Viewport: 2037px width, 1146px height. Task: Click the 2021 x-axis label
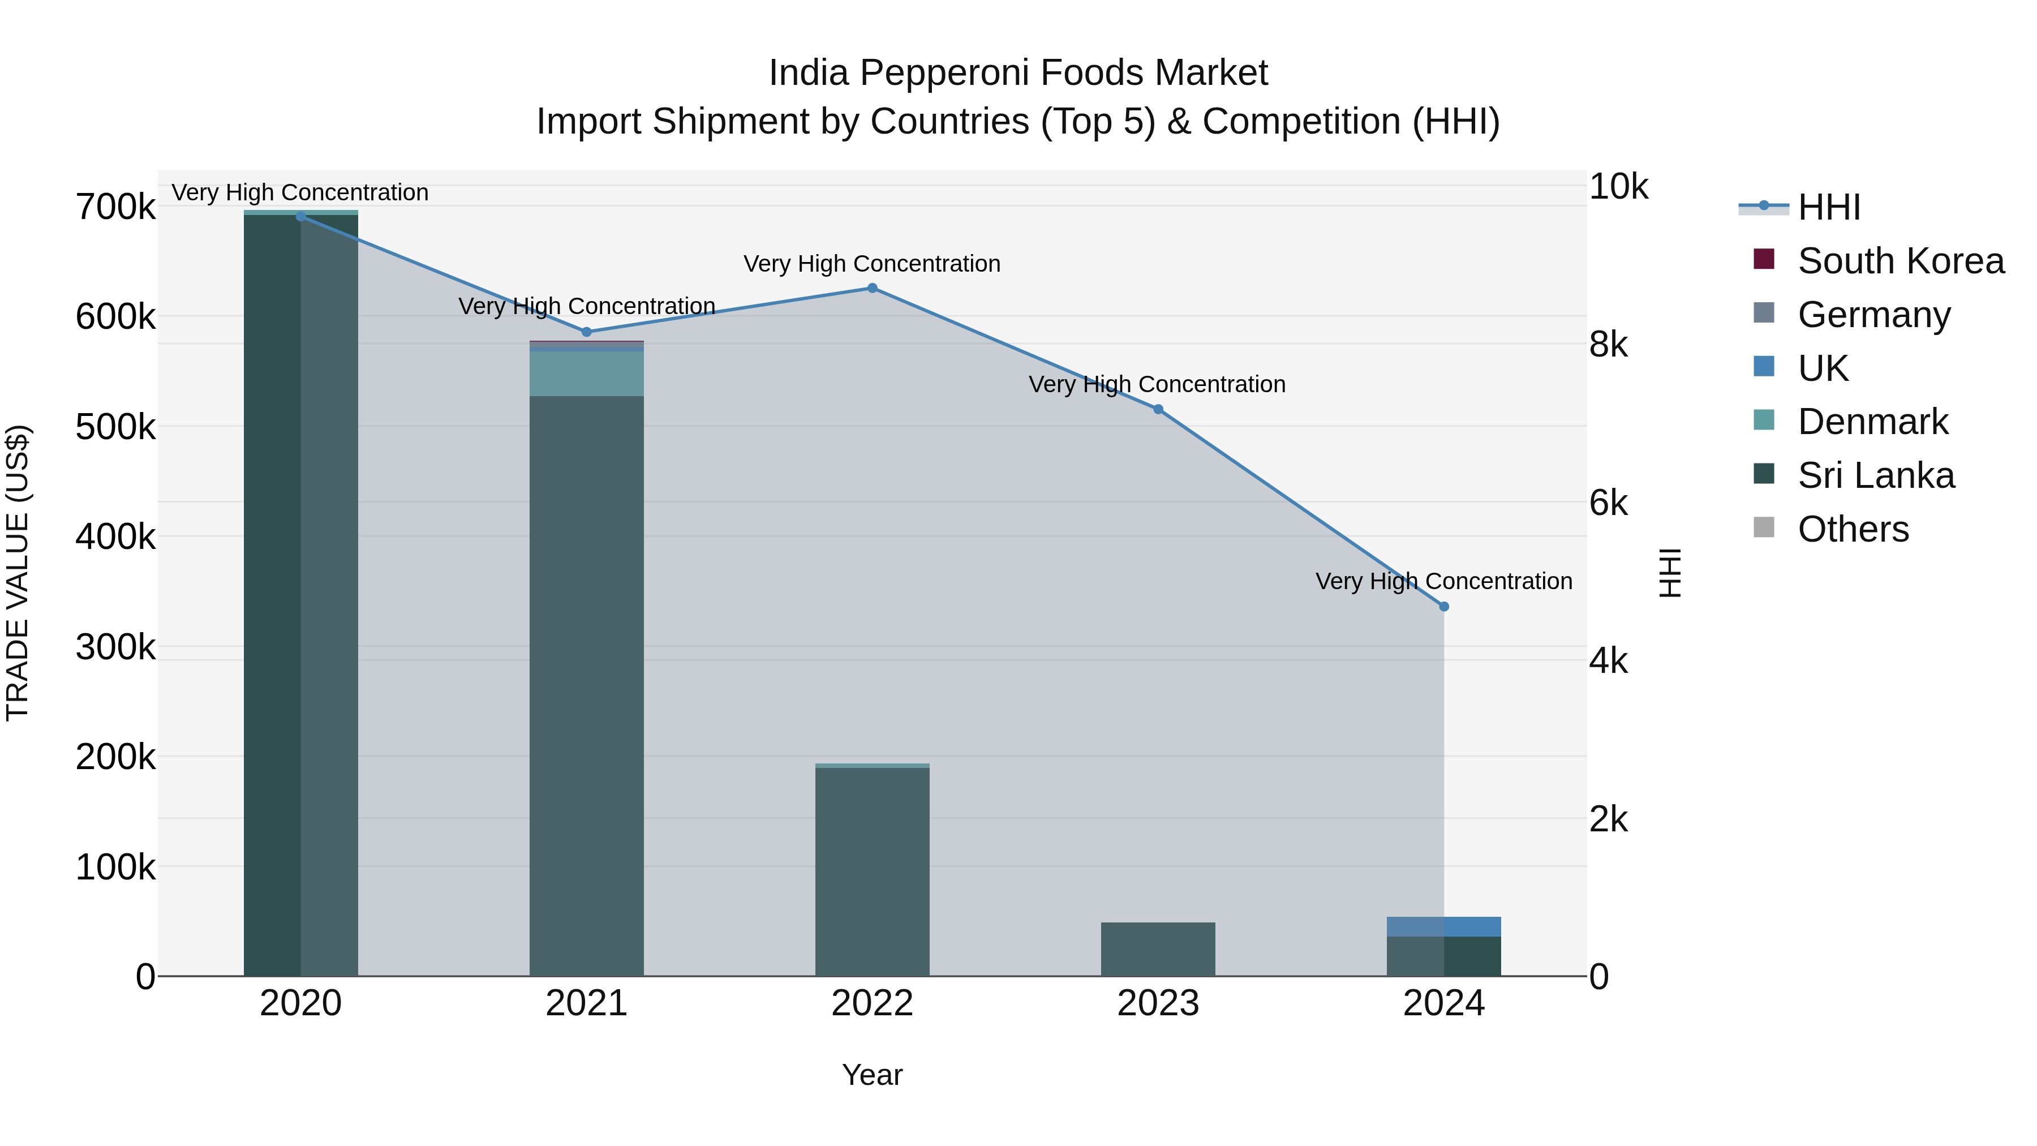(x=587, y=1003)
